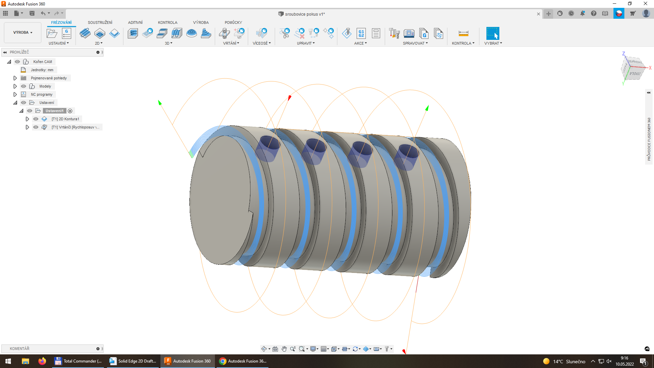Toggle visibility of Ustavení1 setup
The image size is (654, 368).
[x=30, y=111]
